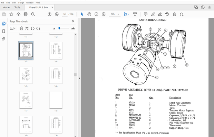Screen dimensions: 214x137
Task: Adjust the thumbnail size slider handle
Action: [59, 28]
